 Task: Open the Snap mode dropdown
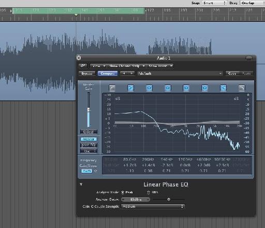pos(214,3)
